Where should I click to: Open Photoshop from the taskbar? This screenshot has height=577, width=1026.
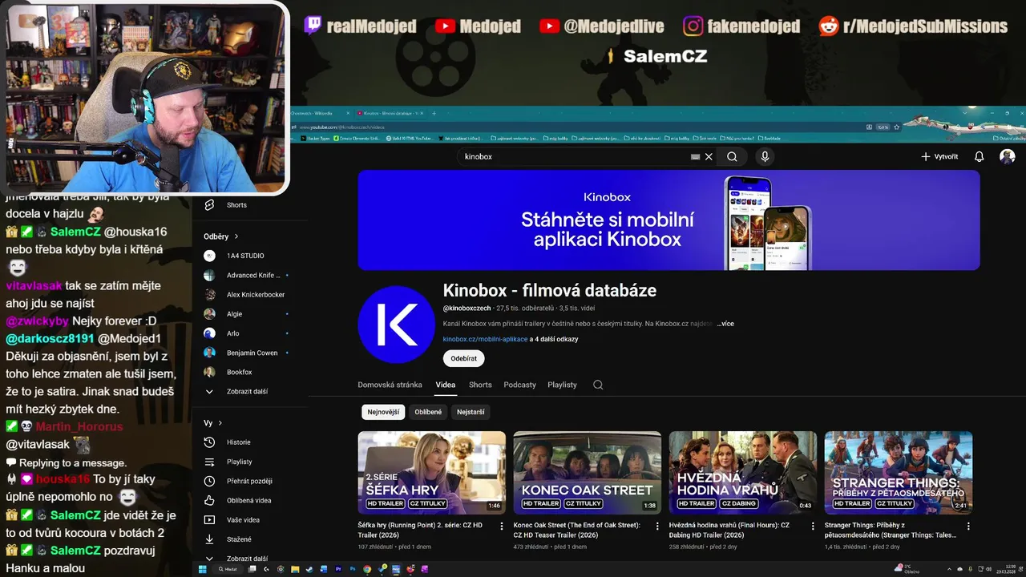tap(352, 569)
